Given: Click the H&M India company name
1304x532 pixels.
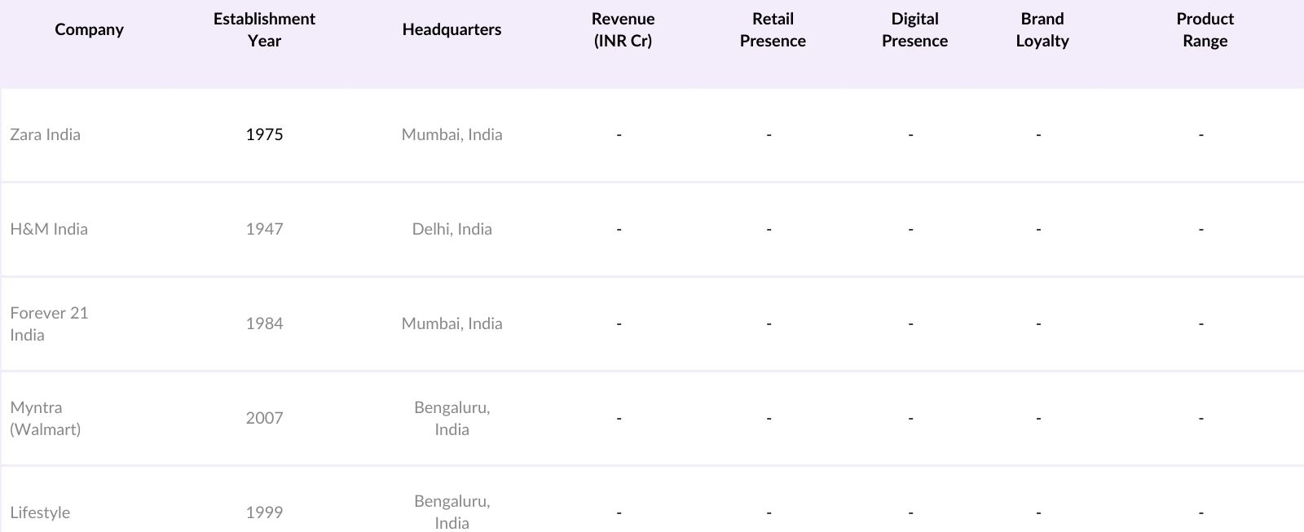Looking at the screenshot, I should tap(49, 229).
